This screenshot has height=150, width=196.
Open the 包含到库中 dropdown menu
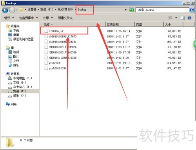(x=29, y=18)
